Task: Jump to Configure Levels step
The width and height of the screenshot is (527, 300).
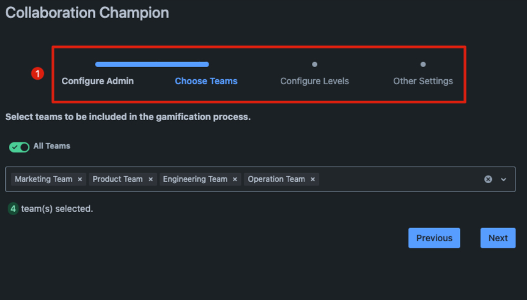Action: coord(315,81)
